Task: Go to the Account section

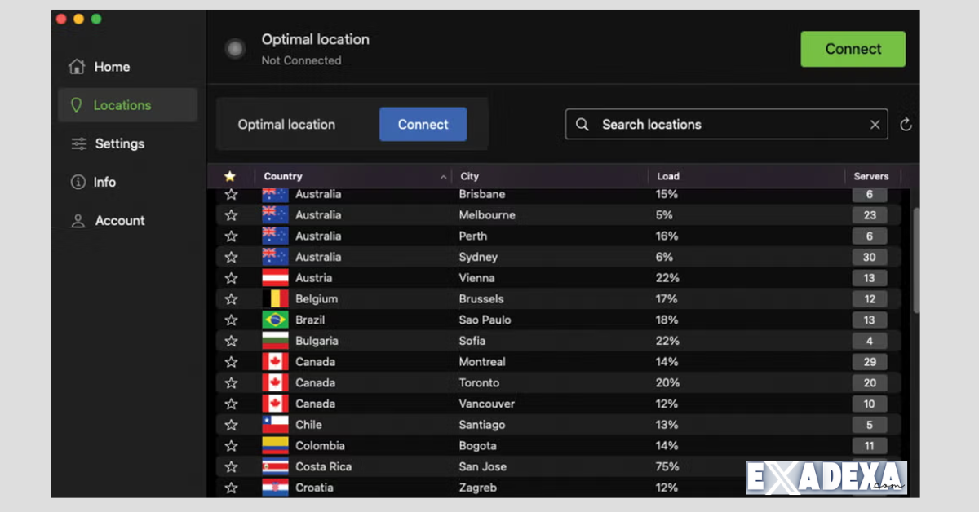Action: coord(120,220)
